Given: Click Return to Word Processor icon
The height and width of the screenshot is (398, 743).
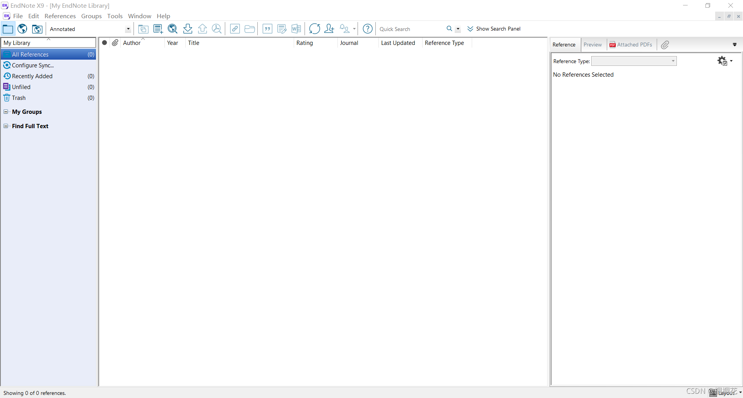Looking at the screenshot, I should click(296, 29).
